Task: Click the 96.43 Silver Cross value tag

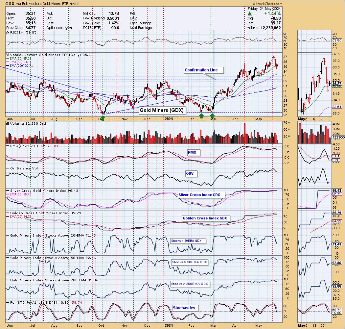Action: click(x=337, y=190)
